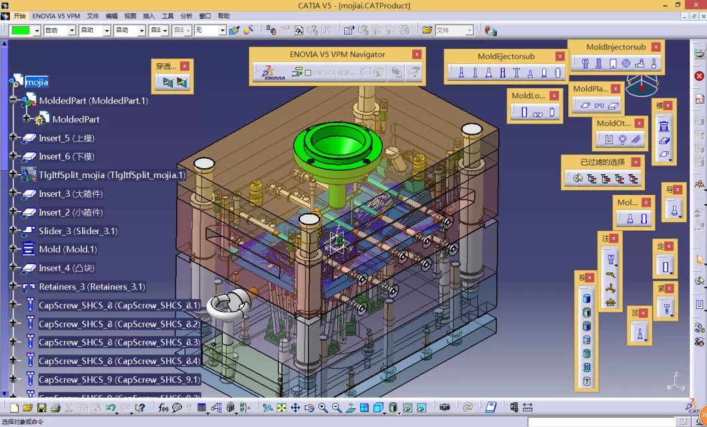The height and width of the screenshot is (427, 707).
Task: Select the Rotate view tool
Action: point(309,408)
